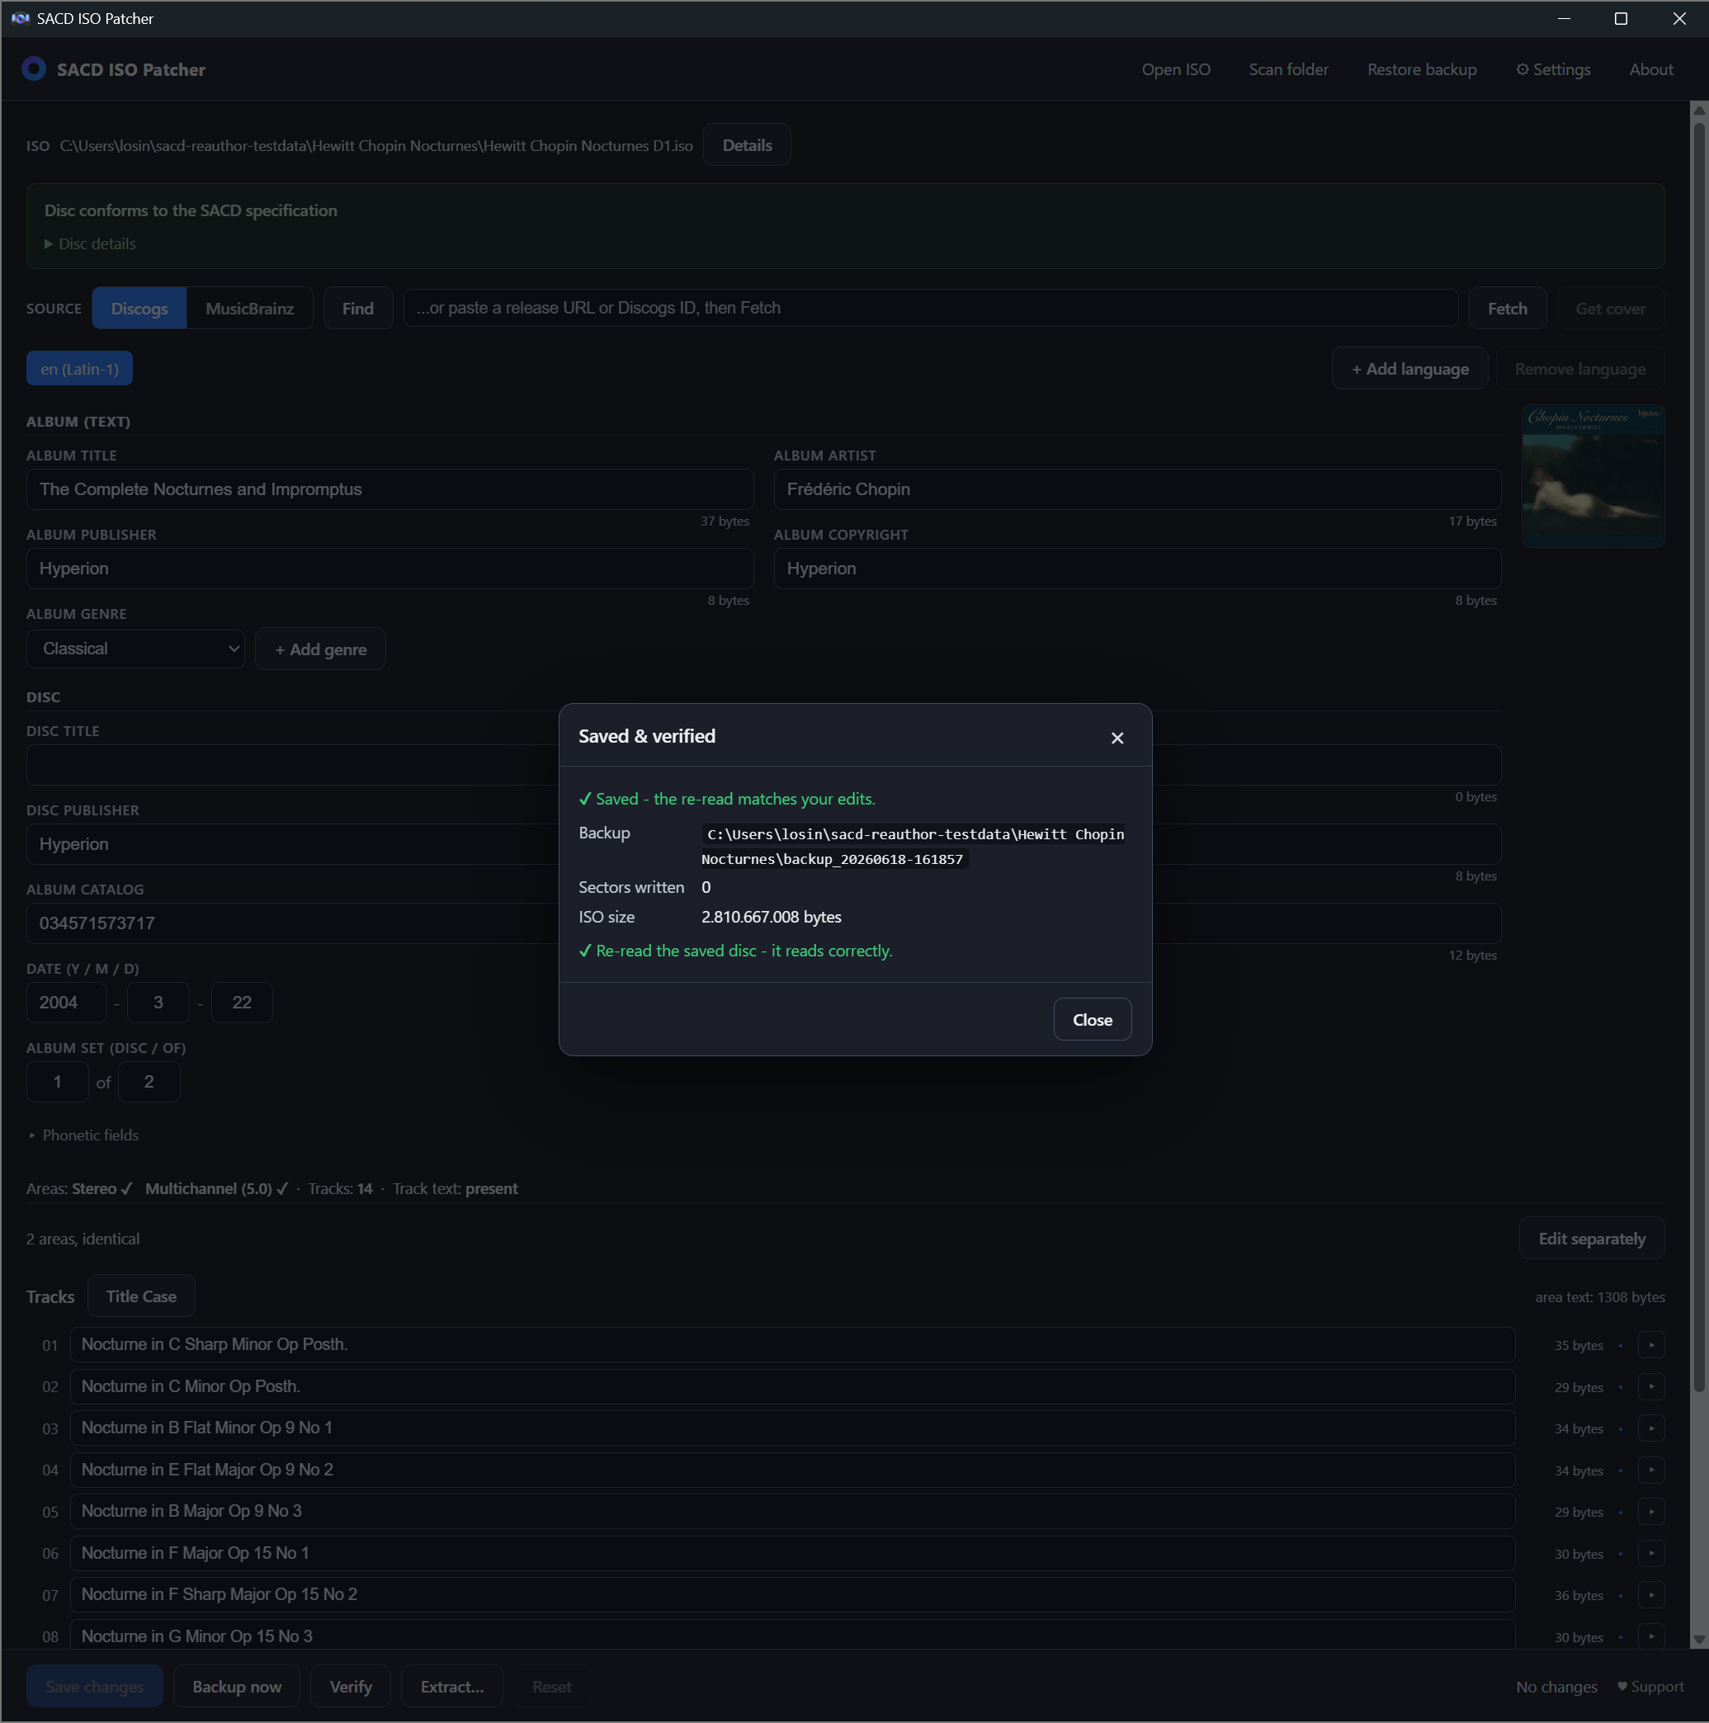
Task: Select the Discogs source toggle
Action: coord(139,309)
